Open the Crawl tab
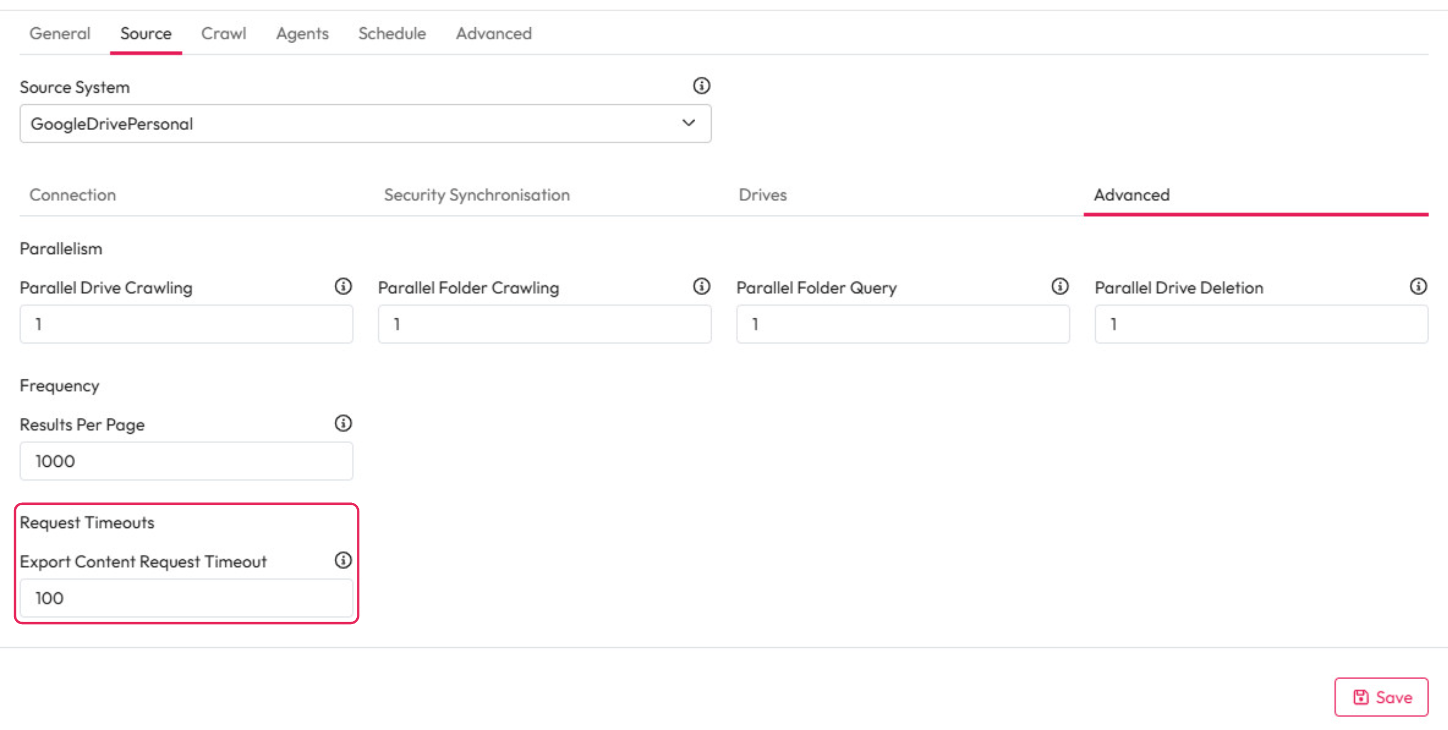The image size is (1448, 730). click(223, 34)
